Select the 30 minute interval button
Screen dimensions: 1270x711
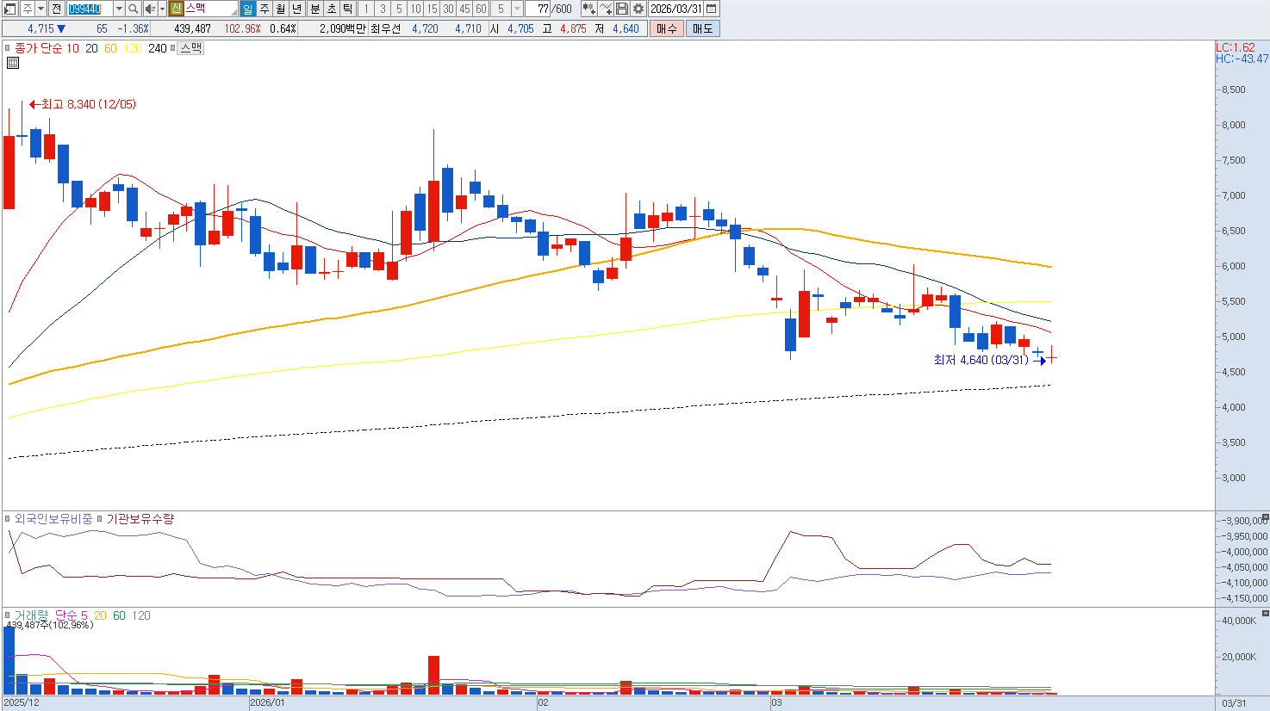[449, 9]
